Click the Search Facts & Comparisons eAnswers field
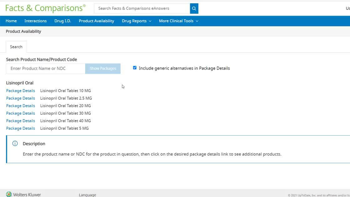The image size is (350, 197). 142,8
